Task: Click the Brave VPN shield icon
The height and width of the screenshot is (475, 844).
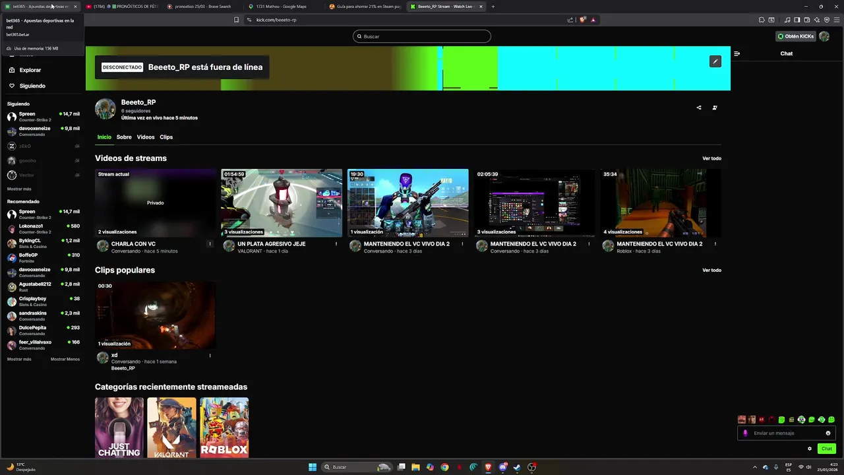Action: (827, 20)
